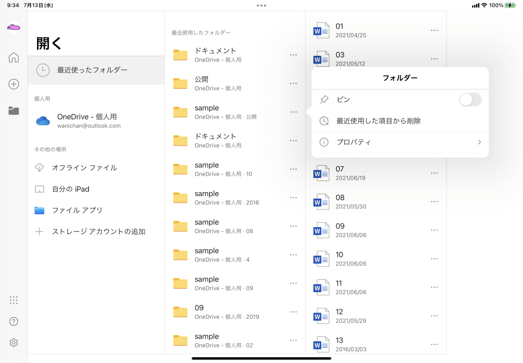523x363 pixels.
Task: Expand the プロパティ chevron
Action: click(479, 142)
